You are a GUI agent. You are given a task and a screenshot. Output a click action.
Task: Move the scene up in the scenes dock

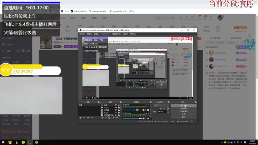point(88,118)
